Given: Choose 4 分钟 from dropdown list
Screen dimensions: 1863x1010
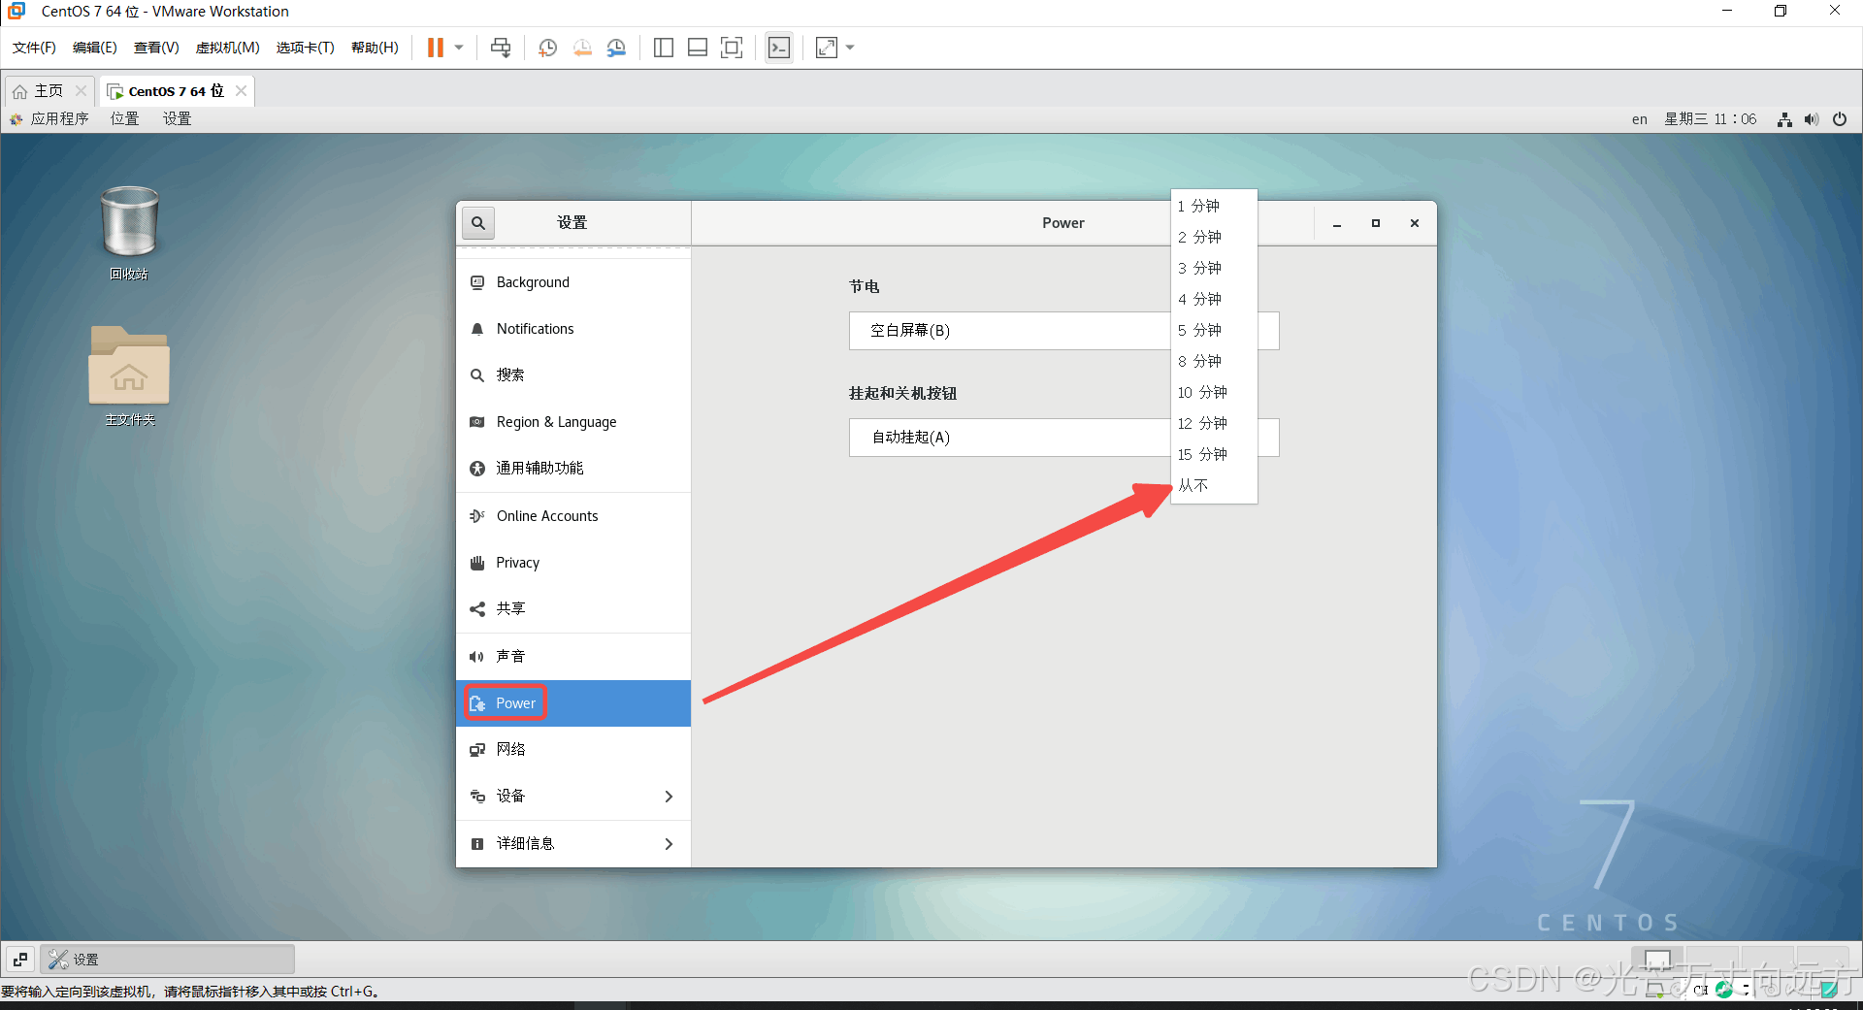Looking at the screenshot, I should [x=1214, y=299].
